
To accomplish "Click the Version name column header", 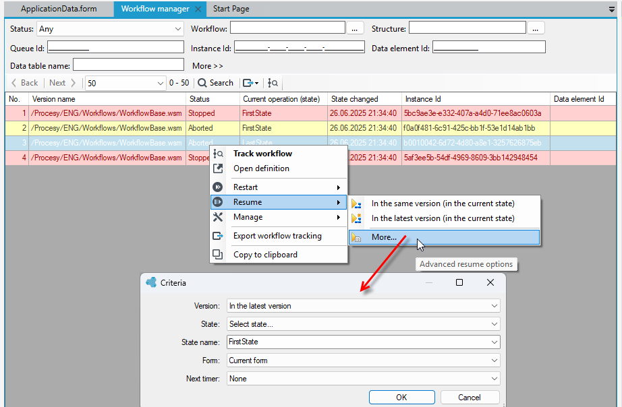I will pos(107,99).
